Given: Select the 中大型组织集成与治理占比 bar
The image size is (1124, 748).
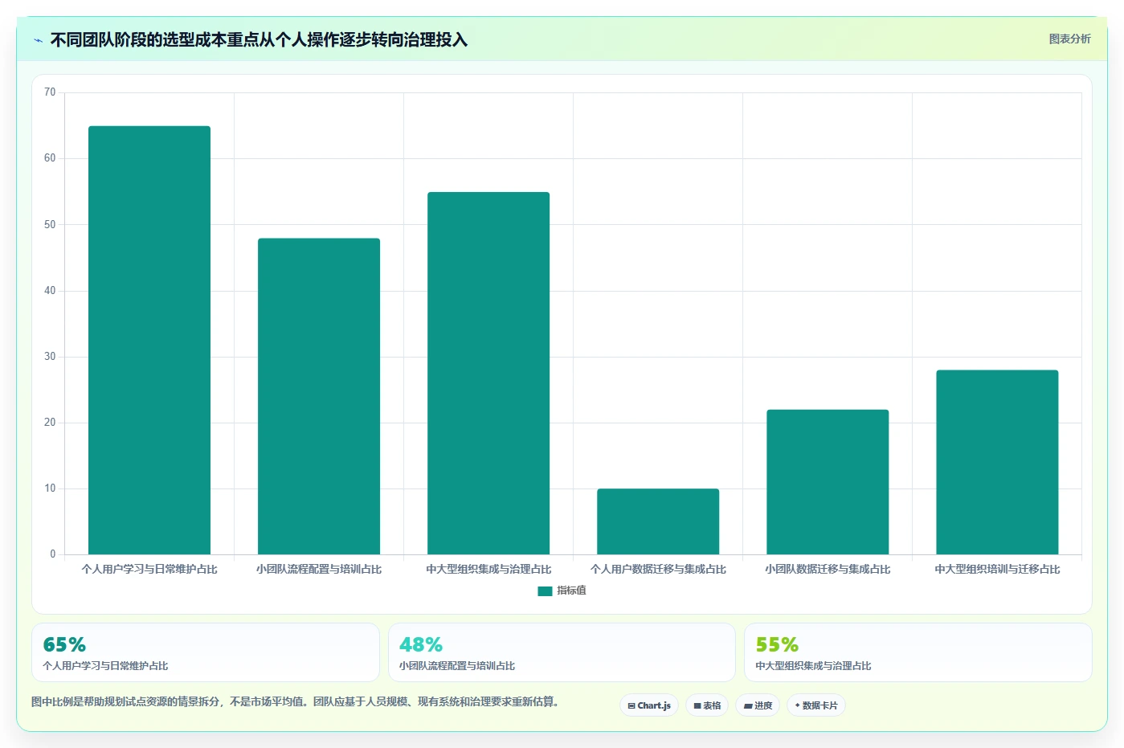Looking at the screenshot, I should (x=488, y=373).
